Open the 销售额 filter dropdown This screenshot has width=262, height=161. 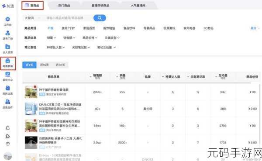pos(69,38)
